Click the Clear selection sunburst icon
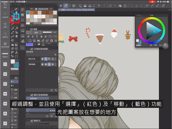The height and width of the screenshot is (129, 172). 110,6
